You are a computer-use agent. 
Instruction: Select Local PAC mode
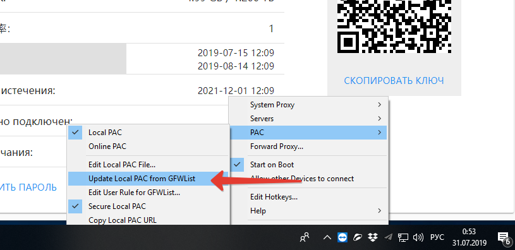148,133
